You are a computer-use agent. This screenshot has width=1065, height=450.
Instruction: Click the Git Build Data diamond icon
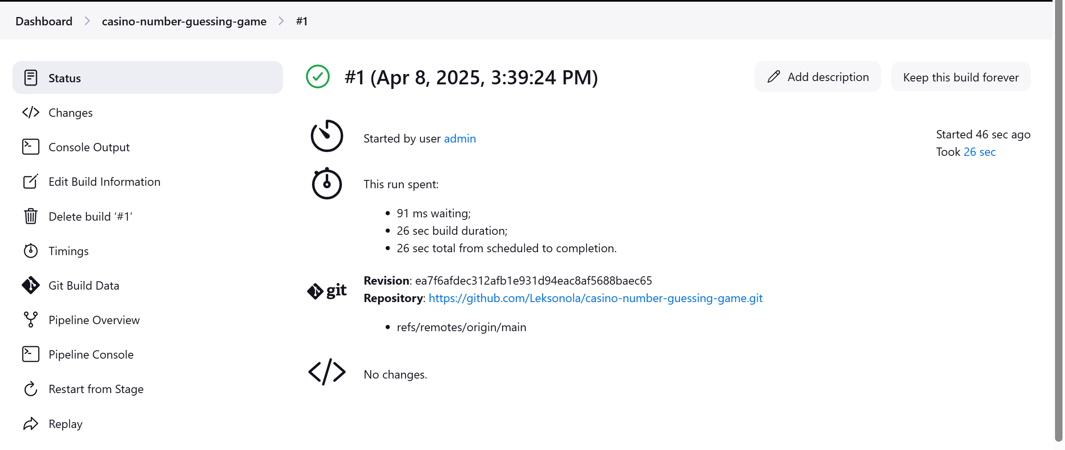31,285
